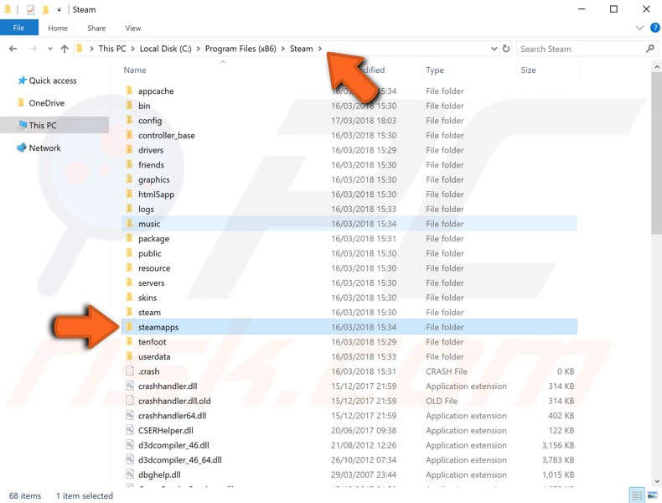Go up one folder level

[65, 49]
